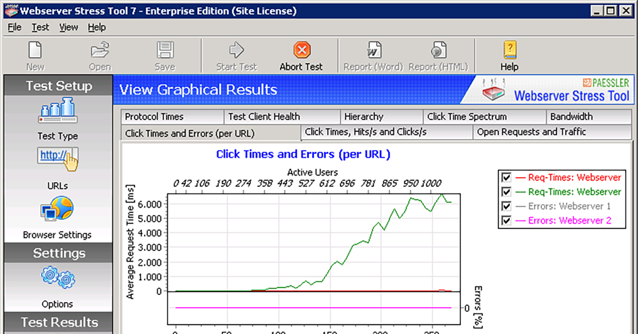Switch to the Bandwidth tab

click(590, 117)
